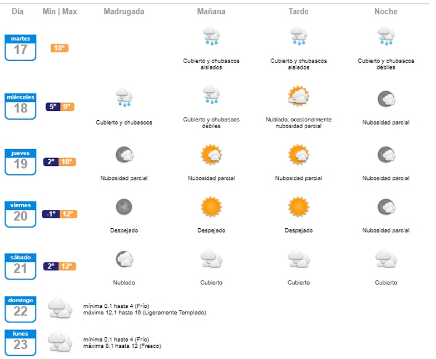Click the Madrugada column header
Viewport: 436px width, 359px height.
tap(123, 12)
